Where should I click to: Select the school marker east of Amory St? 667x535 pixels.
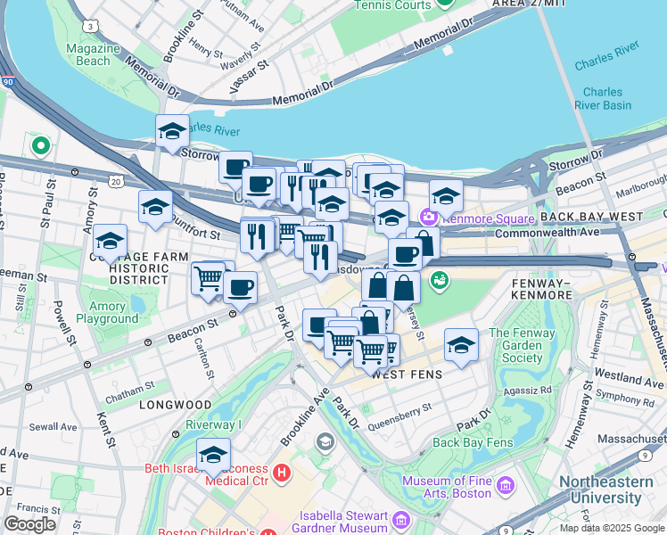point(155,209)
